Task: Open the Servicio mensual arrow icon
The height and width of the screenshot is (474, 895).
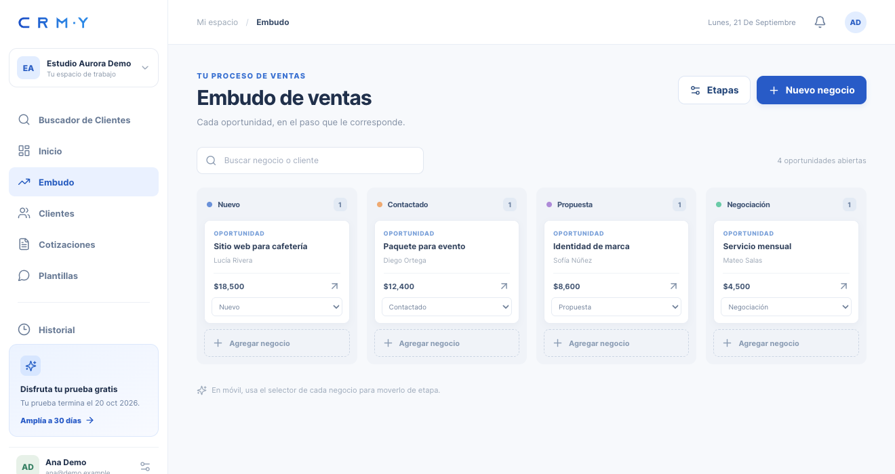Action: coord(843,286)
